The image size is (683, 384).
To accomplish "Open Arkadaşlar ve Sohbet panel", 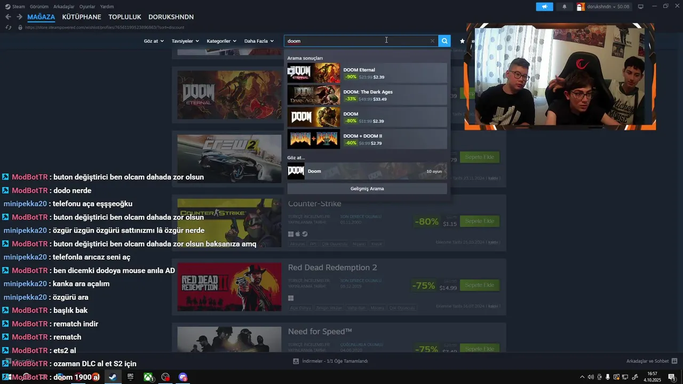I will [652, 361].
